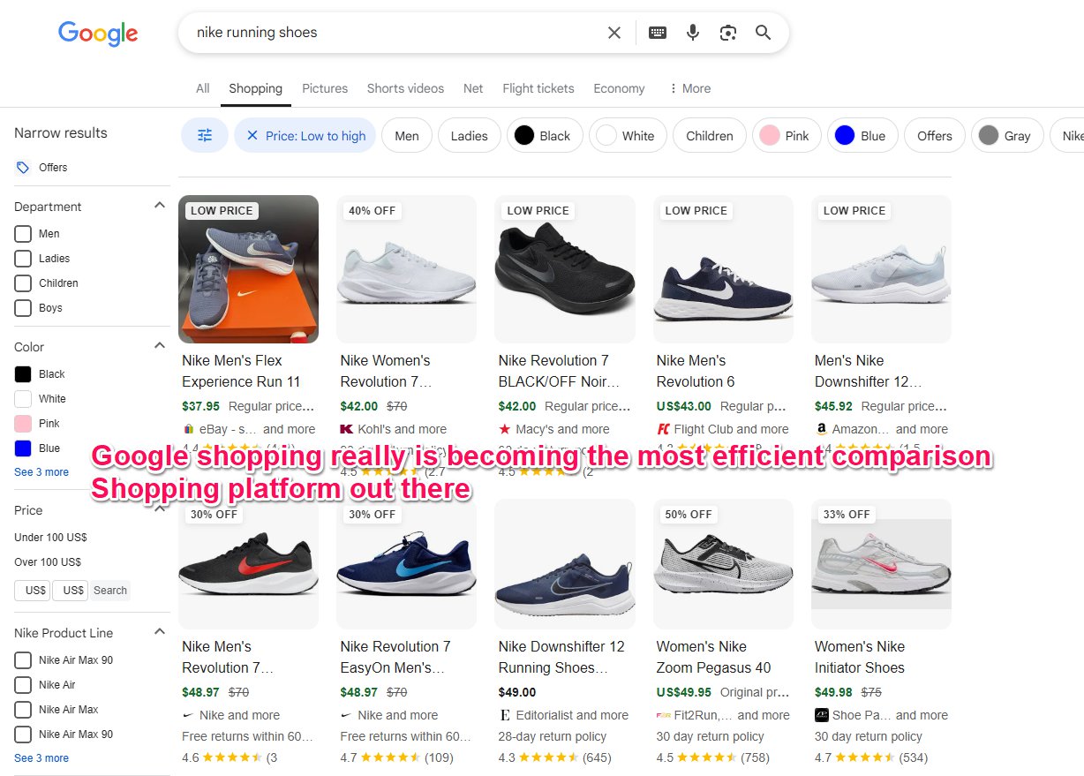This screenshot has height=776, width=1084.
Task: Select the Gray color chip
Action: (x=1007, y=136)
